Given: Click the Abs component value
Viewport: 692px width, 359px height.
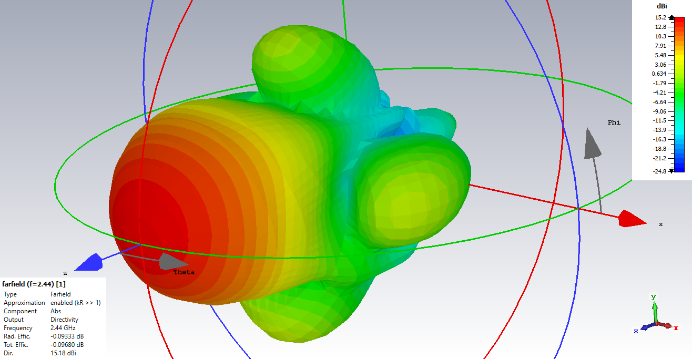Looking at the screenshot, I should [56, 311].
